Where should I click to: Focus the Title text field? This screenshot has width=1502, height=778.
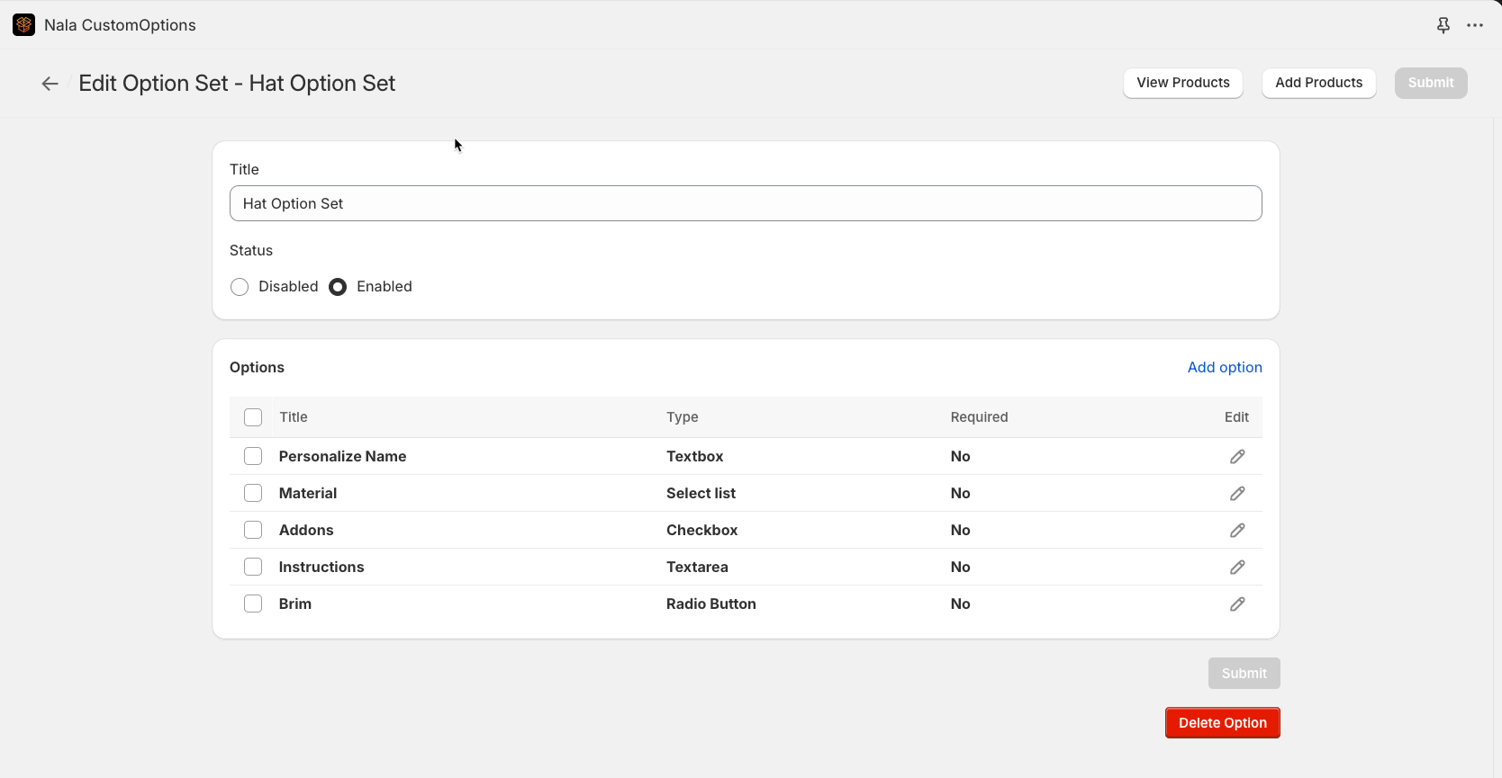pyautogui.click(x=745, y=203)
